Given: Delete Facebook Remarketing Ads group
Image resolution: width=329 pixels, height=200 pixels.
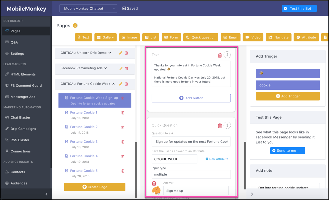Looking at the screenshot, I should [x=126, y=68].
